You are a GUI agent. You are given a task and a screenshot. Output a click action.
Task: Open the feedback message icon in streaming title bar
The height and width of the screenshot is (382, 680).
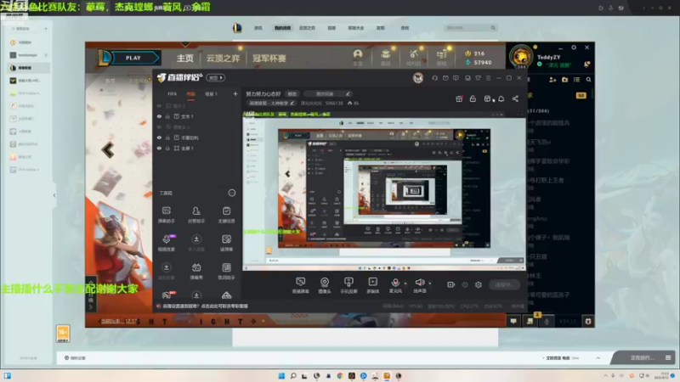pos(456,78)
